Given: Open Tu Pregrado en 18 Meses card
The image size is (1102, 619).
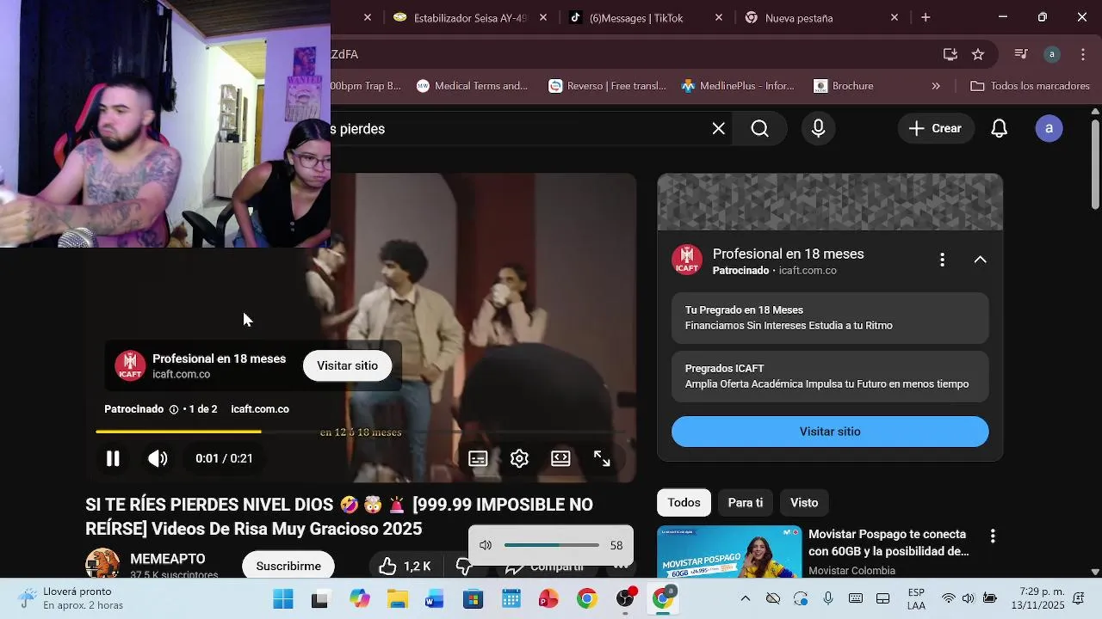Looking at the screenshot, I should click(x=830, y=318).
